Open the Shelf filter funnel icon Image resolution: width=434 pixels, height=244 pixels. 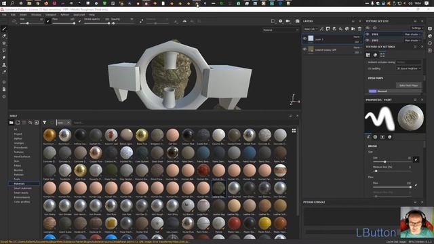(x=45, y=122)
